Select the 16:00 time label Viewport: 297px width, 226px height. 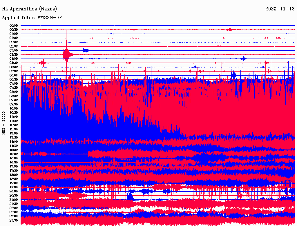point(14,158)
